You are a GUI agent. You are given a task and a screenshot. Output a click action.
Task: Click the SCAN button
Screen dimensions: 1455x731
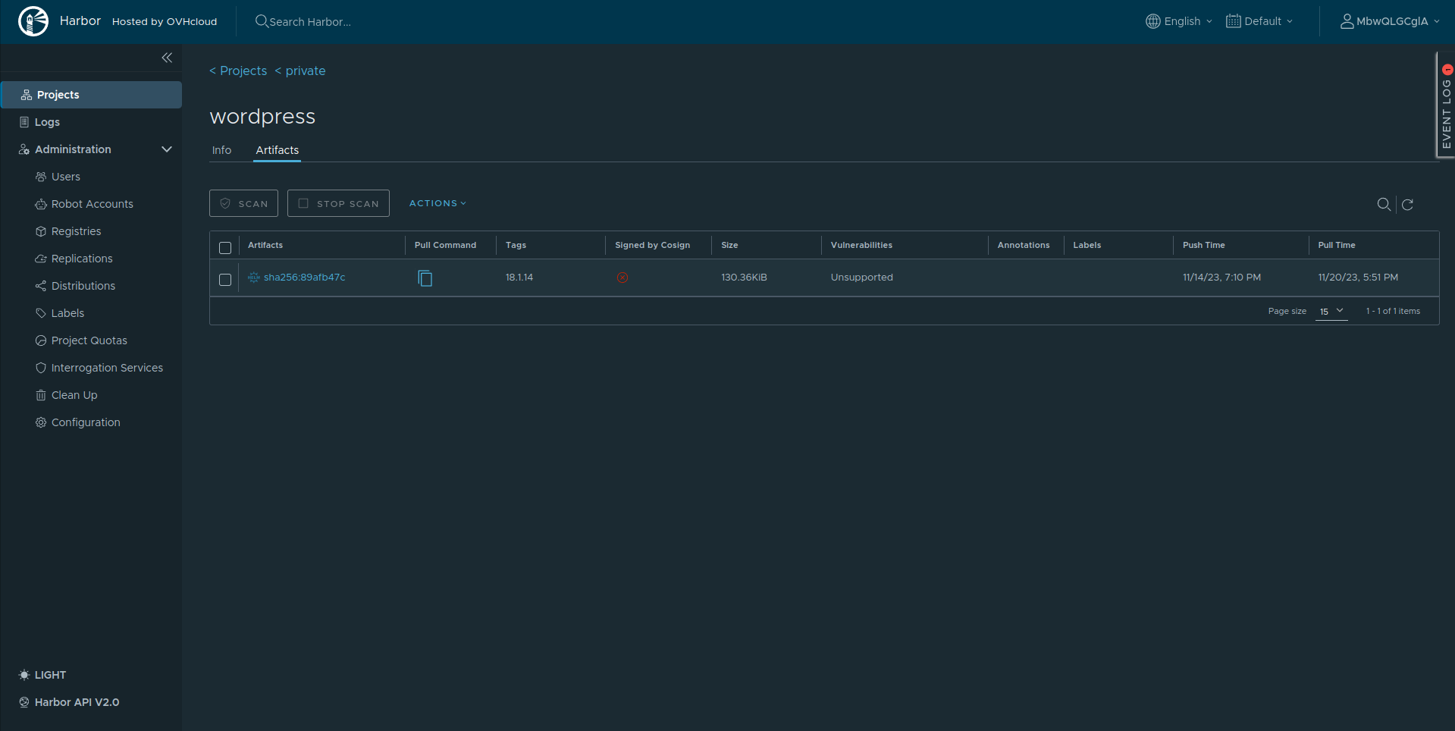243,202
